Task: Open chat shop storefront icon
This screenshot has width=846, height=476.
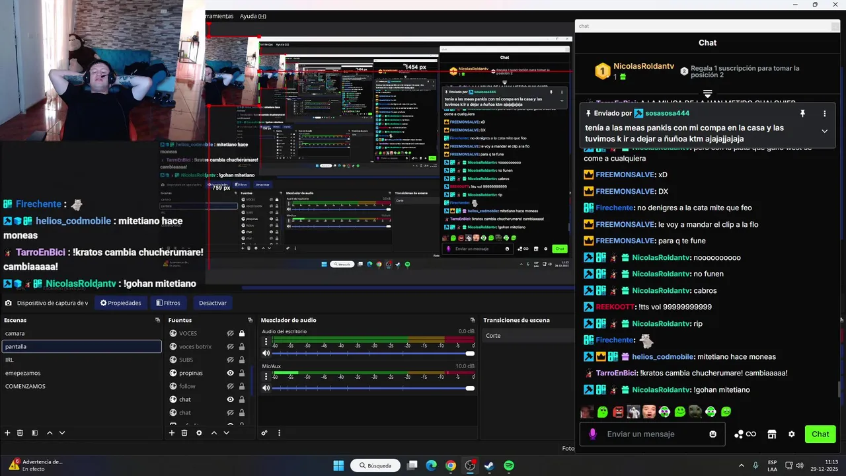Action: coord(771,434)
